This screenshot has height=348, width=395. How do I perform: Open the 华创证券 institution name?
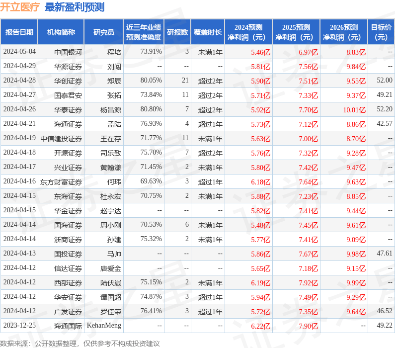[x=68, y=81]
